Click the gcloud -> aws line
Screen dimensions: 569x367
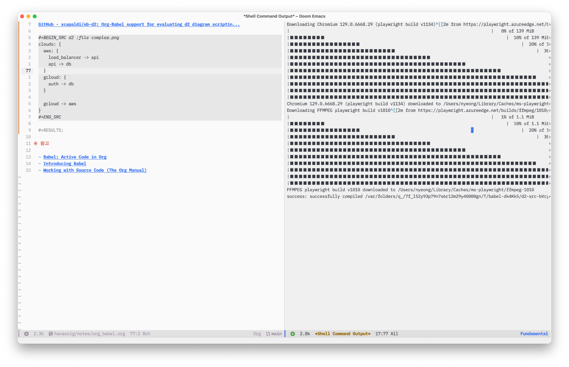[x=60, y=104]
